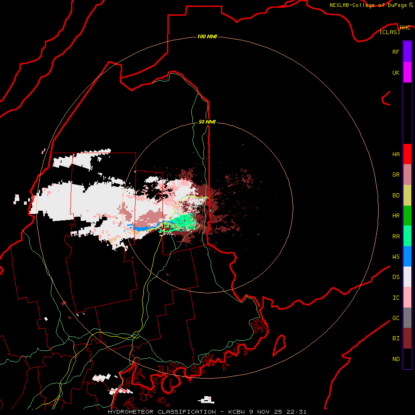
Task: Click the UK legend label
Action: click(396, 73)
